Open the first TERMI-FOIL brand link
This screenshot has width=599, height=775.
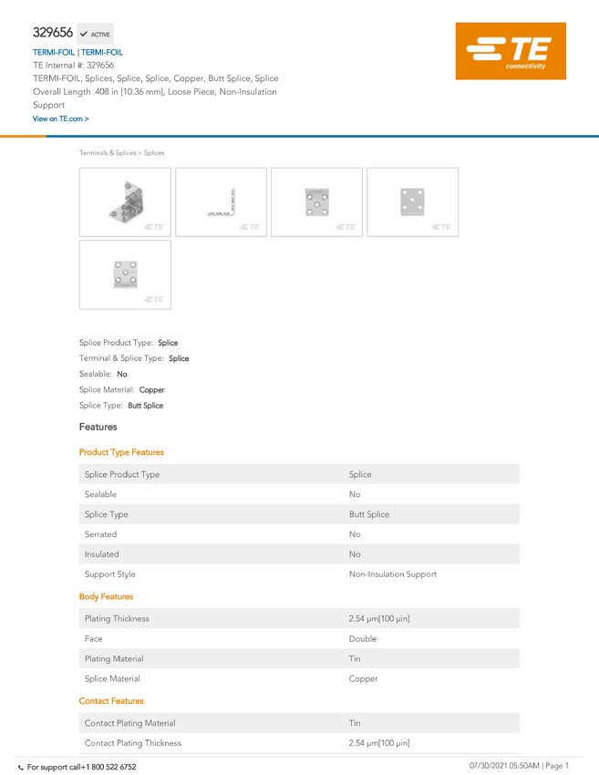(x=54, y=52)
